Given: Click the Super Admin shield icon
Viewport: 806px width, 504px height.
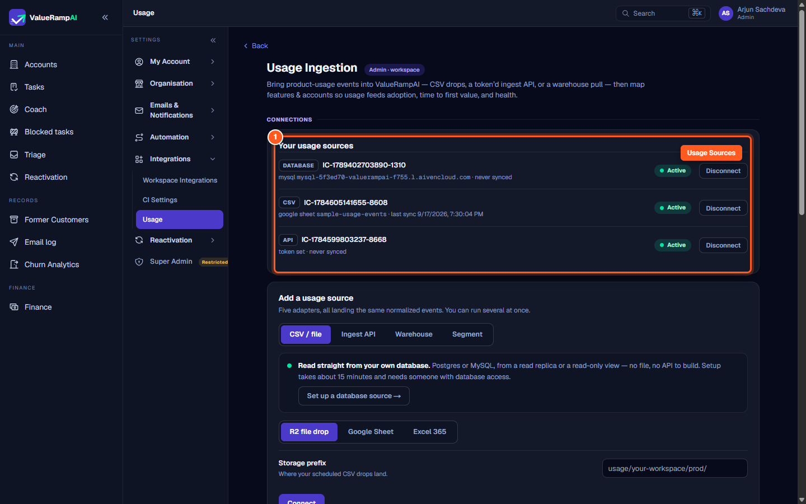Looking at the screenshot, I should point(139,262).
